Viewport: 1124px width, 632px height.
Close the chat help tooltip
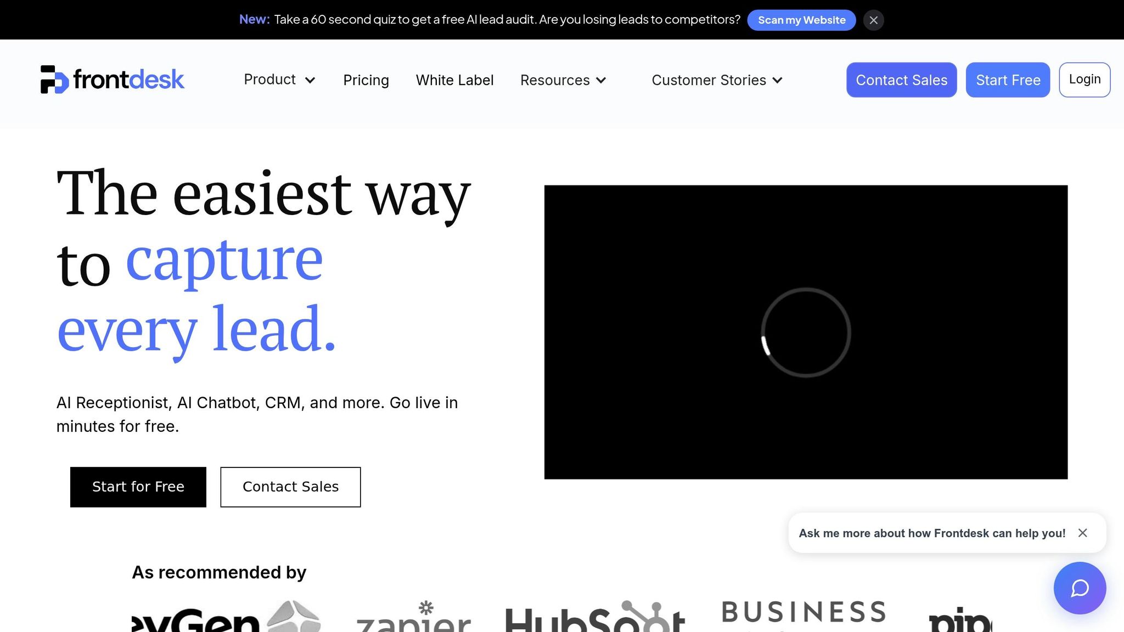click(1082, 533)
